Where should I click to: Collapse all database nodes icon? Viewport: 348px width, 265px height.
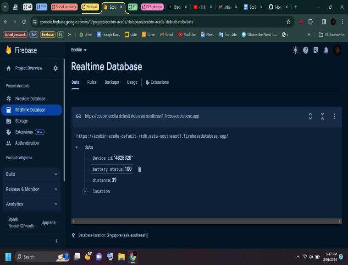tap(322, 116)
